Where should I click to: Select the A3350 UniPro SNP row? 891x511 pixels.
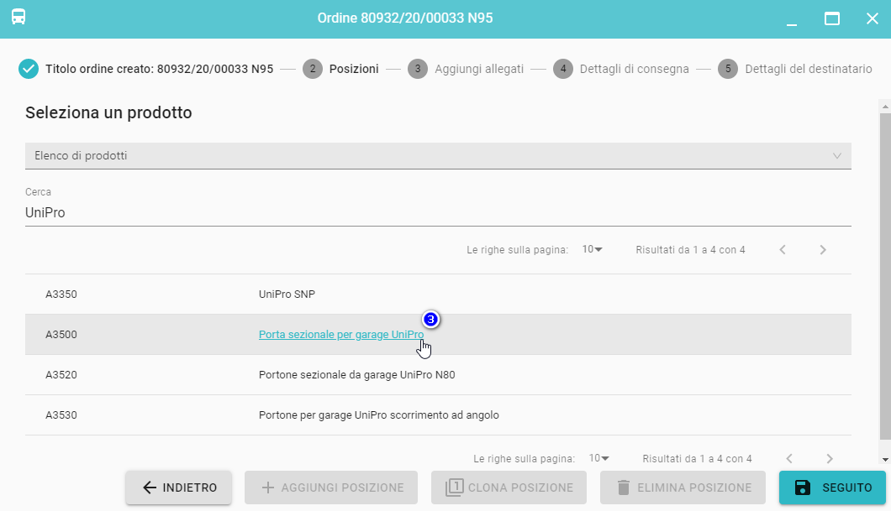pyautogui.click(x=287, y=295)
